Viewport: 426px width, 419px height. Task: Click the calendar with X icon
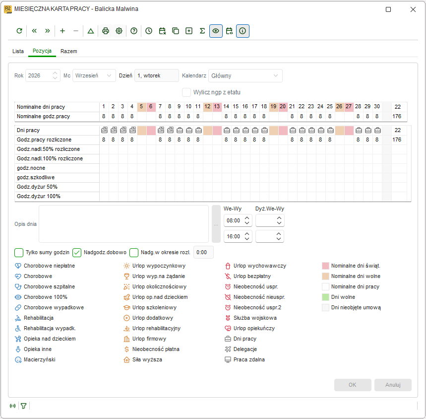pos(162,31)
